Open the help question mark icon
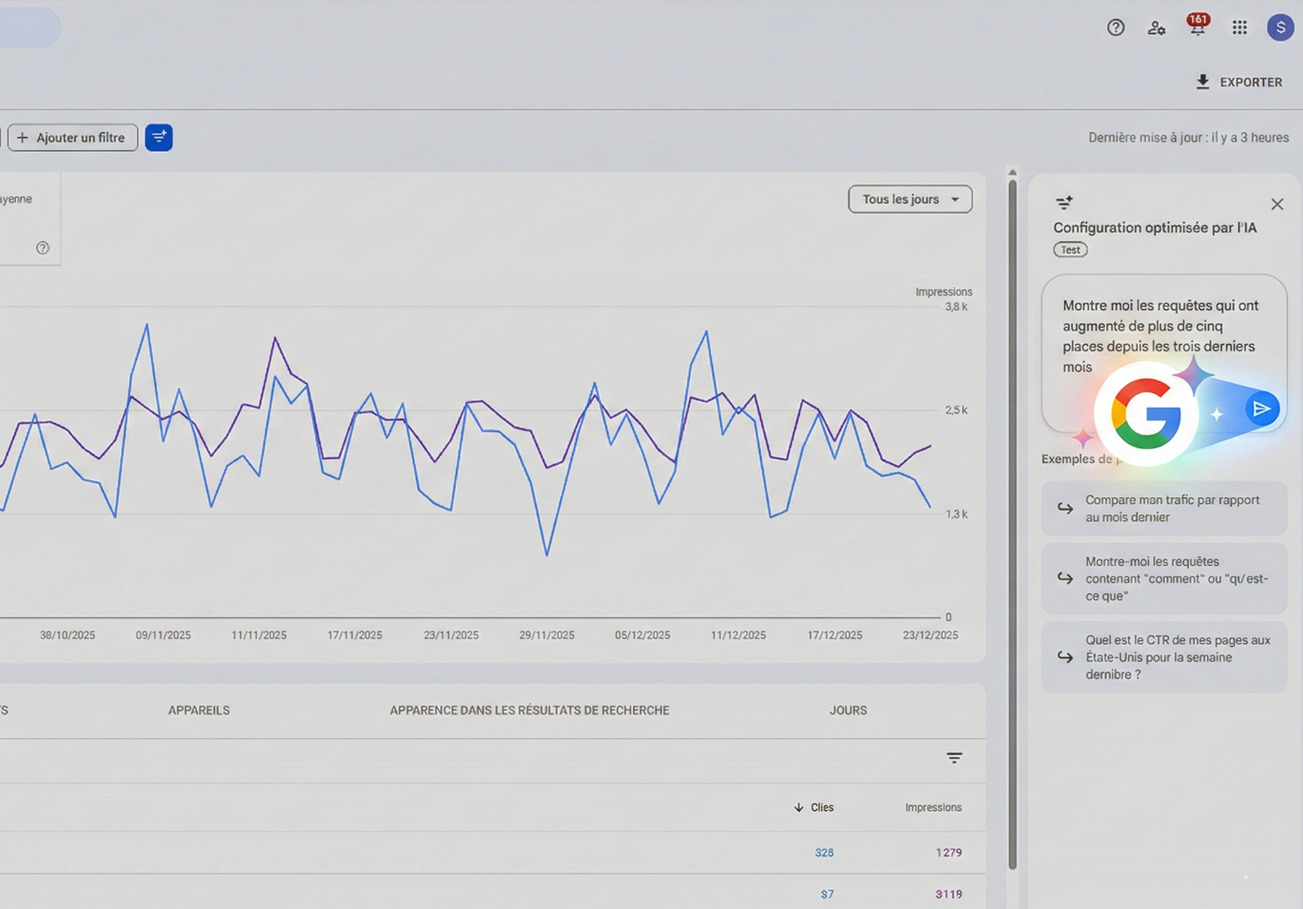This screenshot has height=909, width=1303. point(1115,28)
